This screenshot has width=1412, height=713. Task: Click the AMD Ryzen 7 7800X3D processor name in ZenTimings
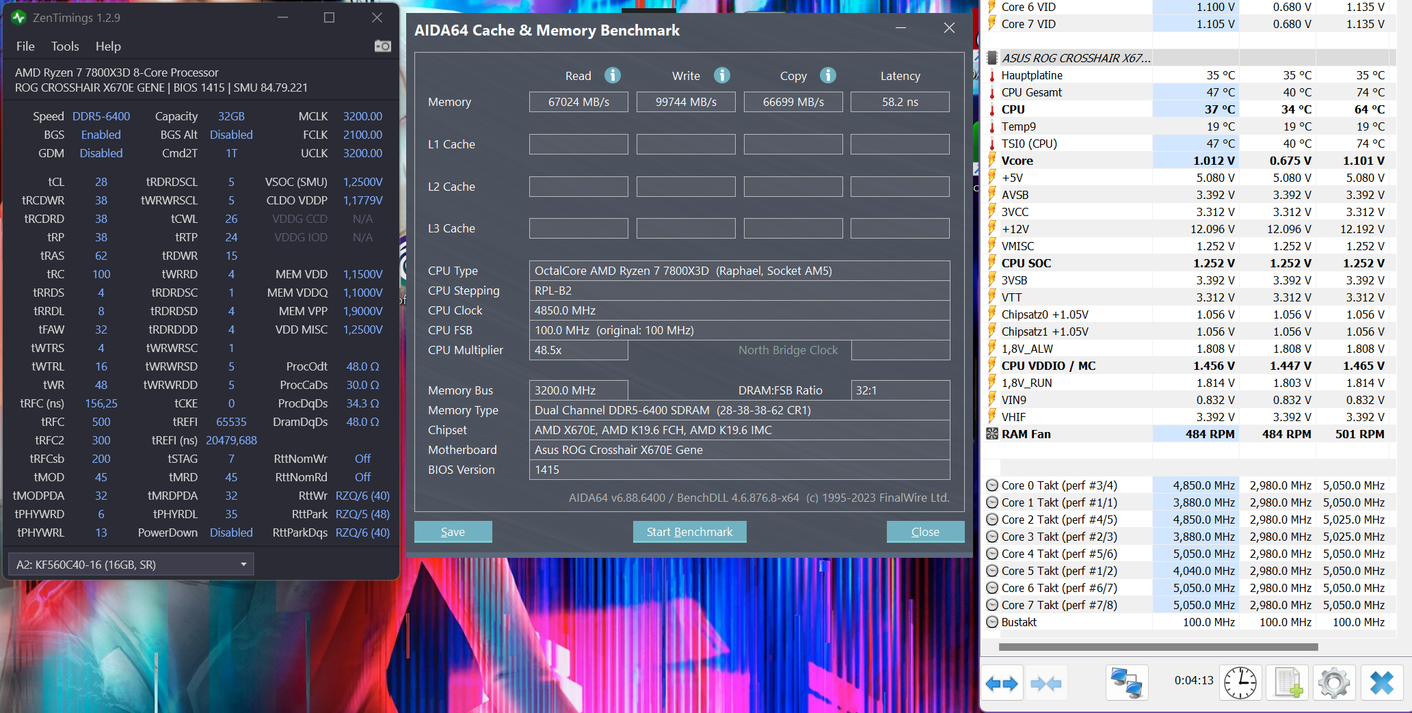pos(117,72)
